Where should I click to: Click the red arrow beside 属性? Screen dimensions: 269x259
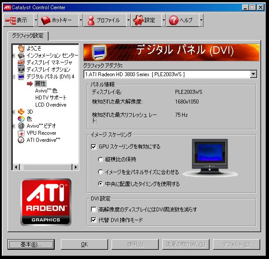[x=30, y=84]
